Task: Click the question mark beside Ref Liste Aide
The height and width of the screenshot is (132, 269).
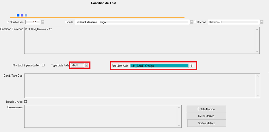Action: (x=192, y=66)
